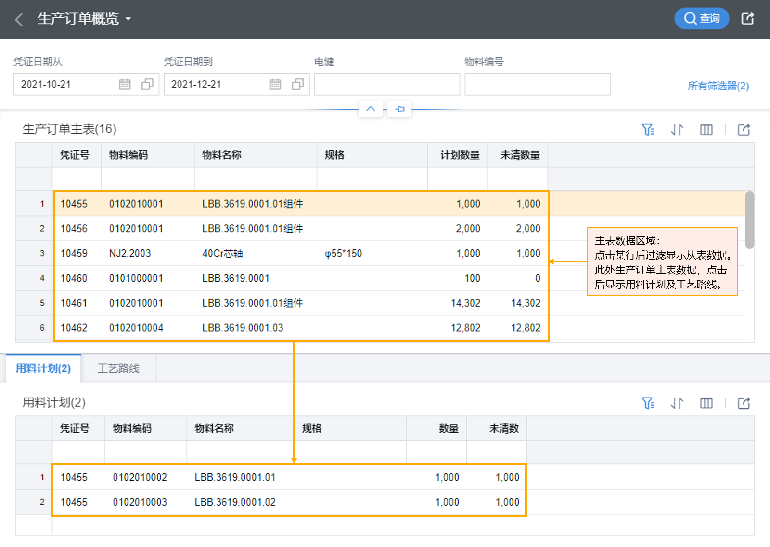Viewport: 770px width, 547px height.
Task: Collapse the filter bar with chevron
Action: tap(371, 109)
